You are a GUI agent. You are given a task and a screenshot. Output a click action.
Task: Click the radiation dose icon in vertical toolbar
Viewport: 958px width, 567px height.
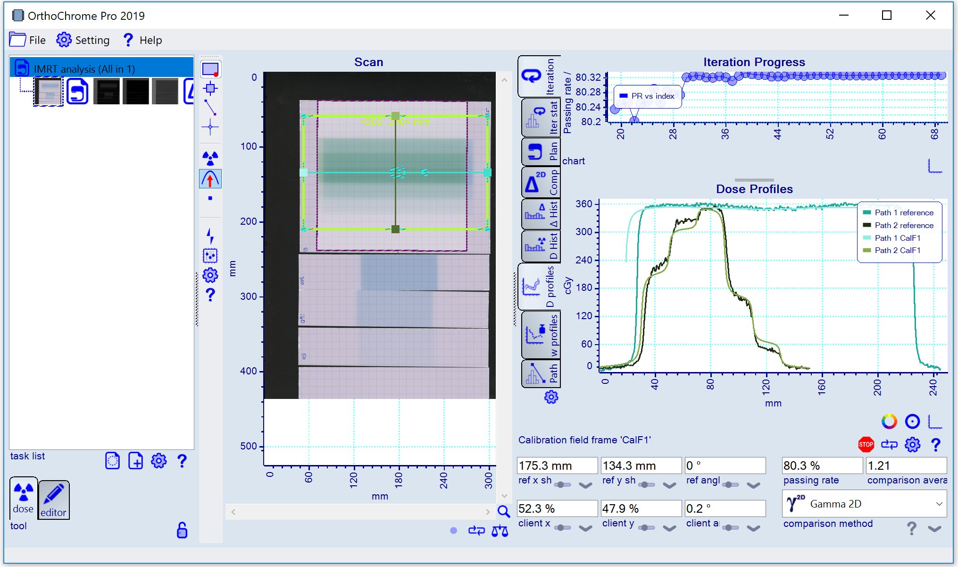click(210, 158)
